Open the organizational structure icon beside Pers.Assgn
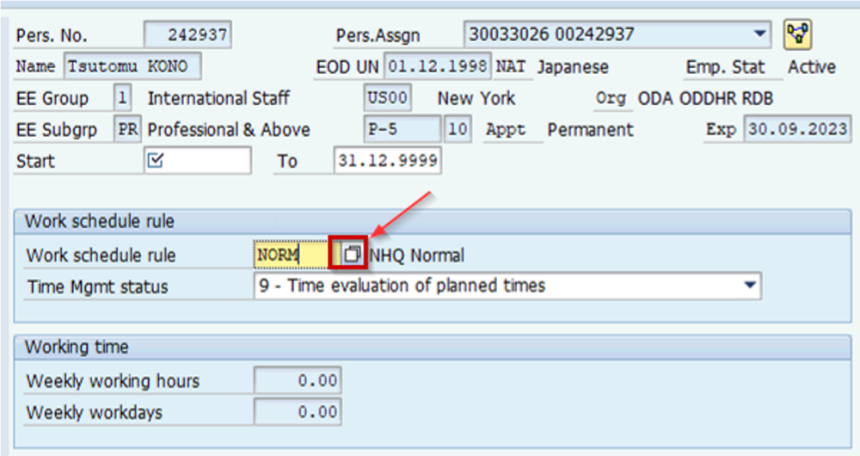 [798, 34]
